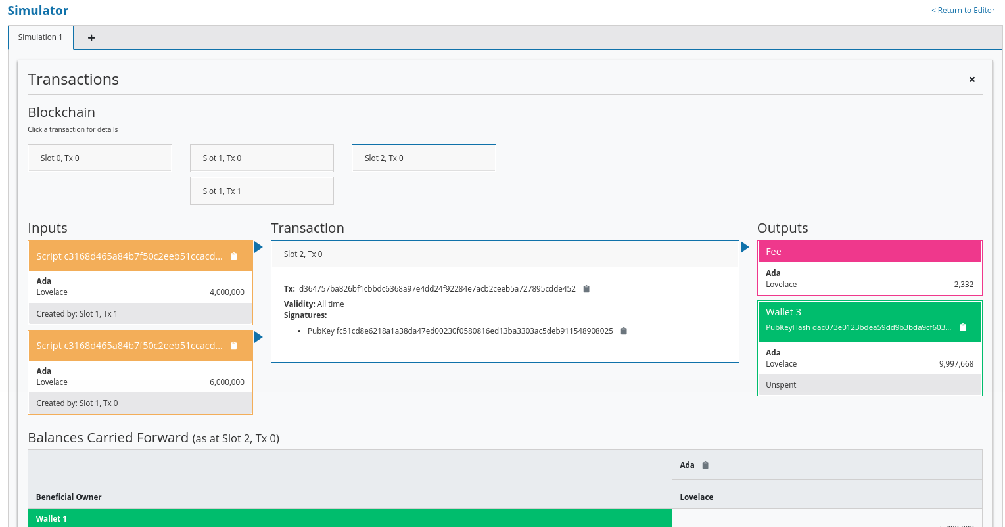Click the pink Fee output header
Viewport: 1005px width, 527px height.
click(869, 252)
